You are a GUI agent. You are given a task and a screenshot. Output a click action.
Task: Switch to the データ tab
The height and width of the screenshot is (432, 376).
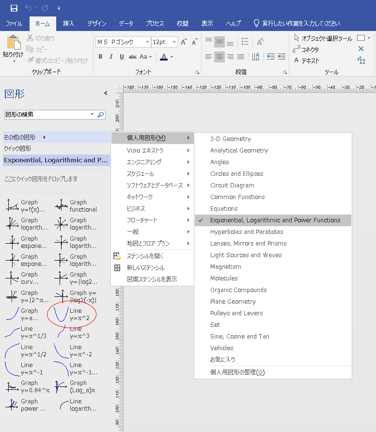coord(126,24)
